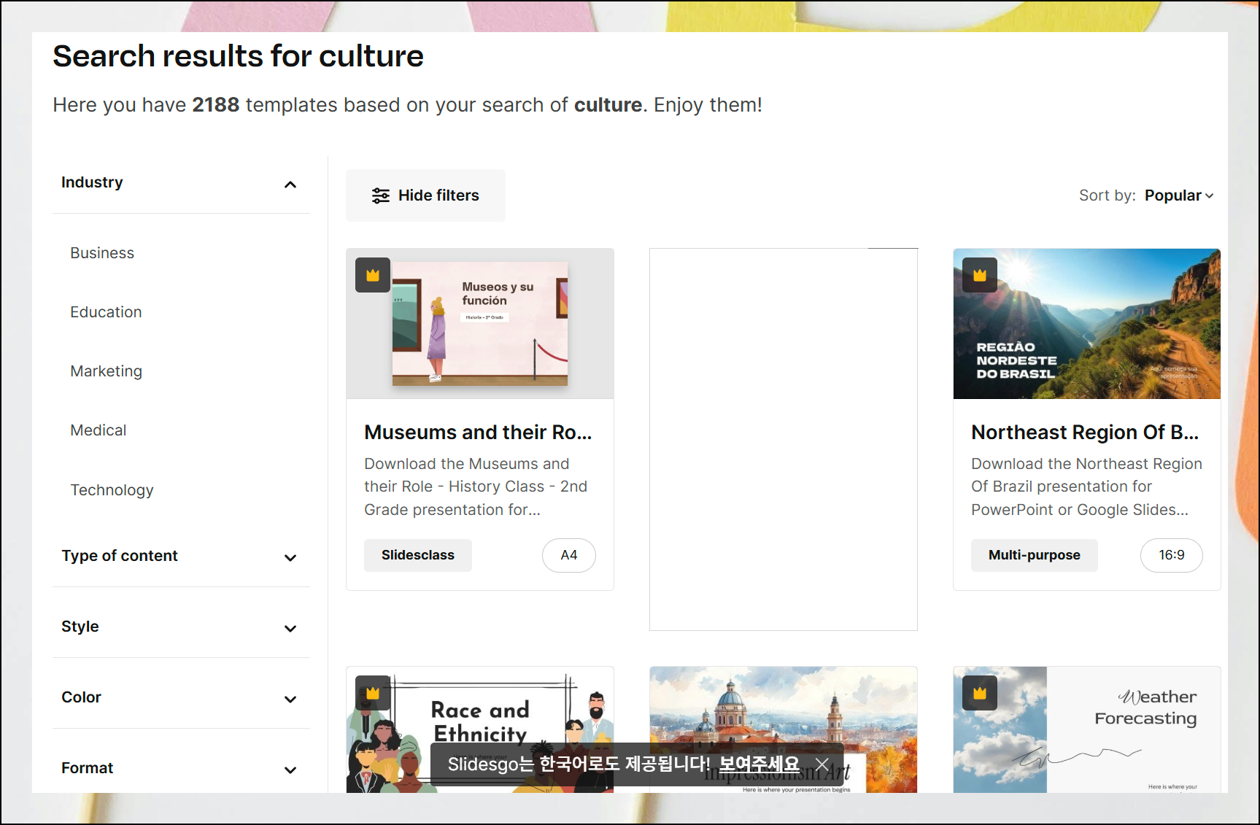Screen dimensions: 1260x825
Task: Click the A4 format tag
Action: [x=569, y=555]
